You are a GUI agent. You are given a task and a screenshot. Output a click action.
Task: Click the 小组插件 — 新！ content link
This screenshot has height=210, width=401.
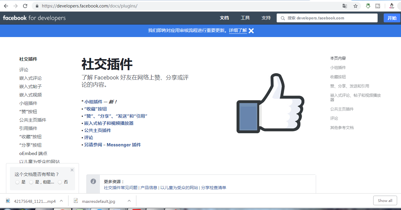(x=100, y=102)
